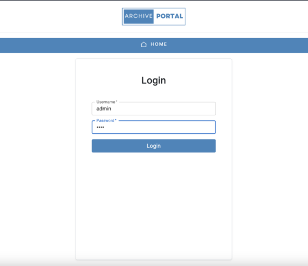Click the asterisk next to Username label
Viewport: 308px width, 266px height.
point(116,101)
